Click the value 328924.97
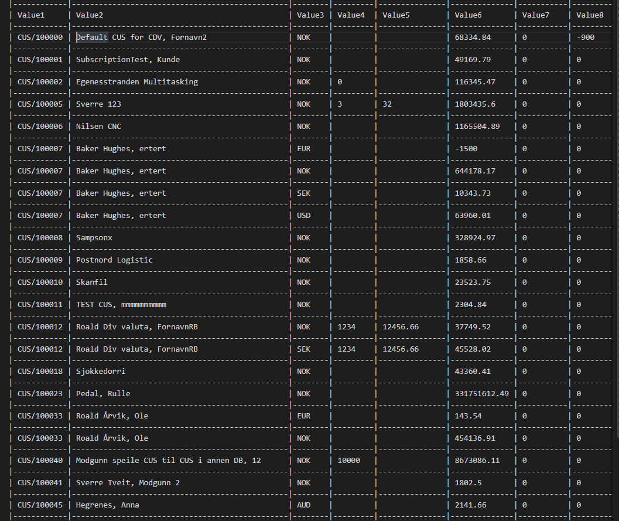Screen dimensions: 619x521 pos(475,238)
